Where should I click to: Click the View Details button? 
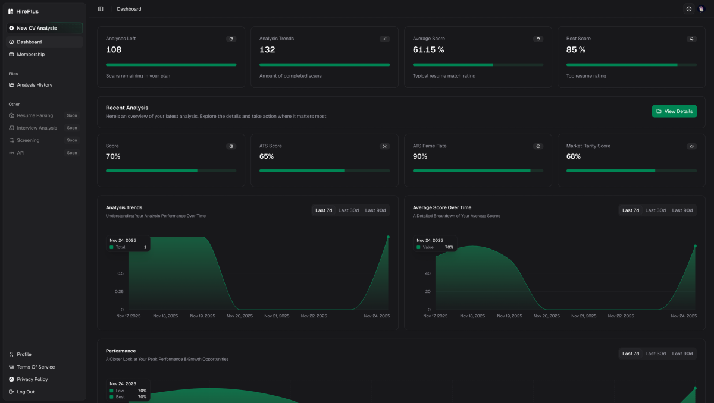674,111
